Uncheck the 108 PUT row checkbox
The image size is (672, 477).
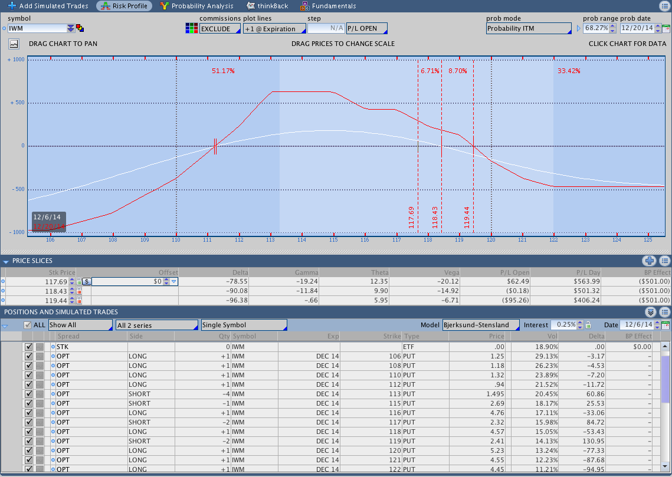tap(29, 365)
